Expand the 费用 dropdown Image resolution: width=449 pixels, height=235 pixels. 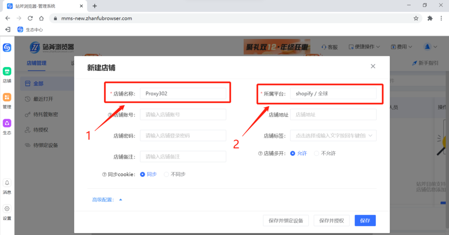pos(402,46)
